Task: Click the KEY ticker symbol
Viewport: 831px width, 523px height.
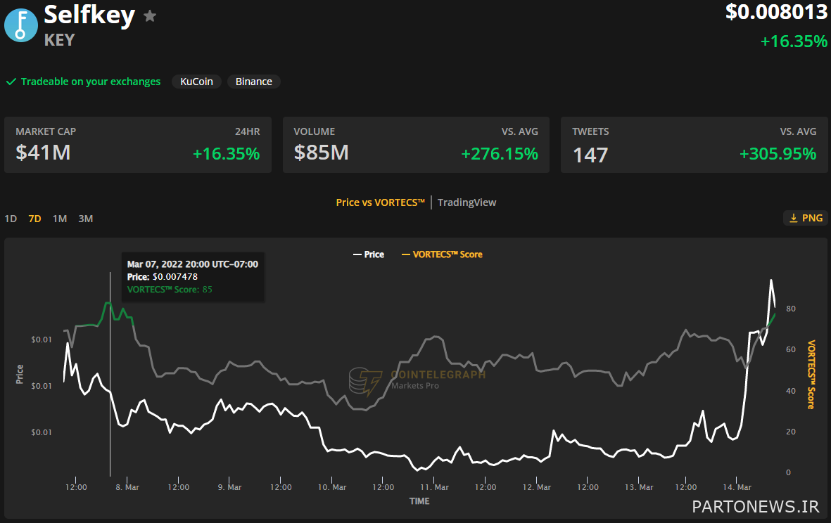Action: point(59,40)
